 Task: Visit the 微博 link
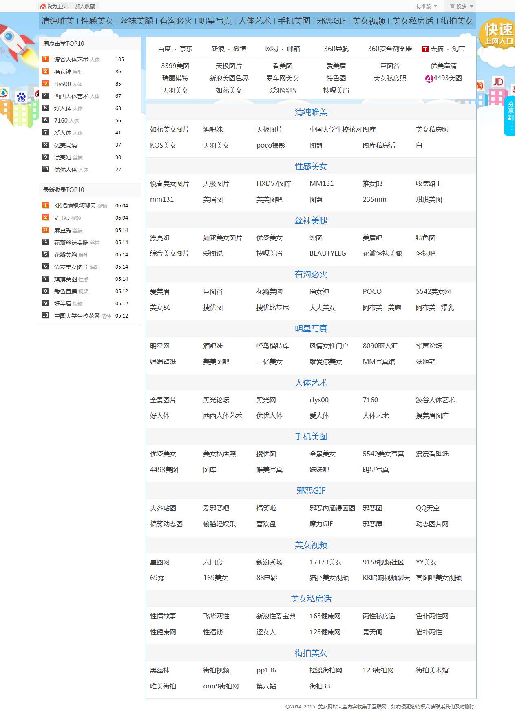point(240,49)
